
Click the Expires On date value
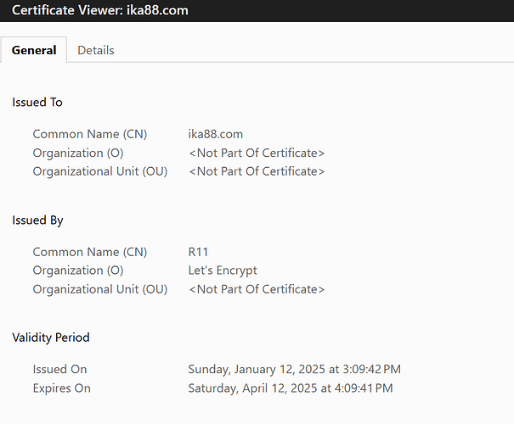290,388
